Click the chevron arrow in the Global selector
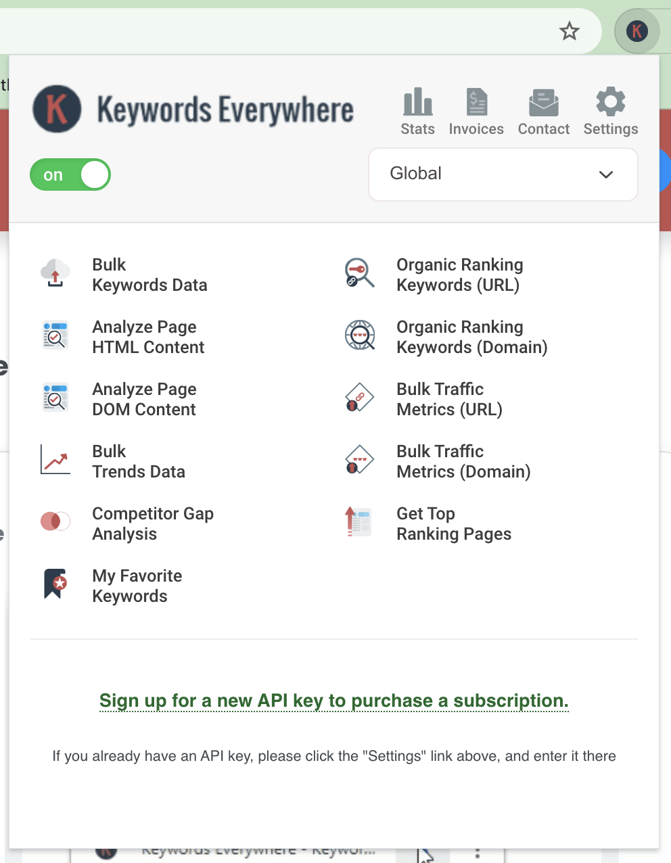This screenshot has height=863, width=671. 605,174
